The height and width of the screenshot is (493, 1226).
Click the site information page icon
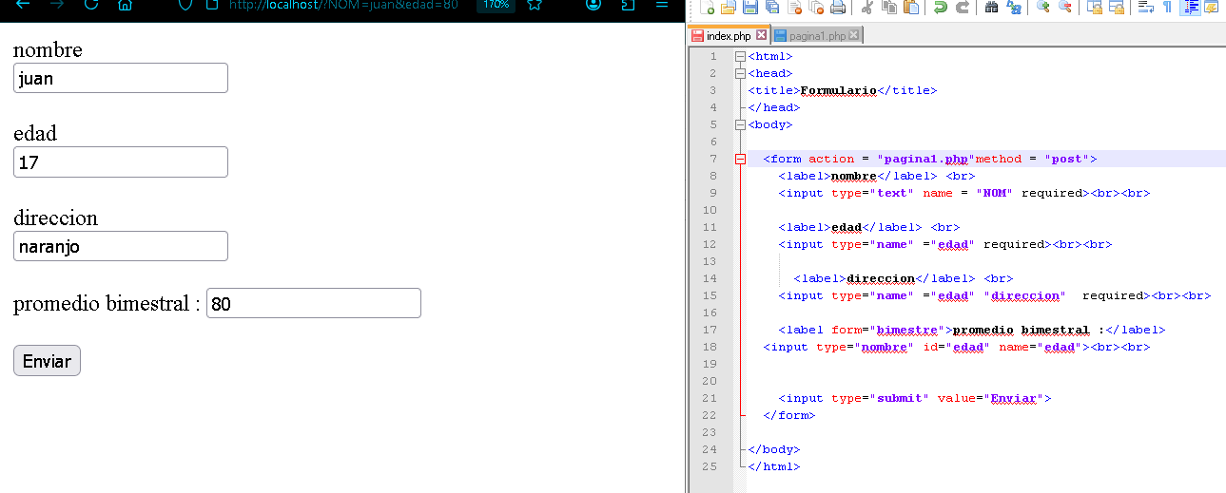pos(211,5)
